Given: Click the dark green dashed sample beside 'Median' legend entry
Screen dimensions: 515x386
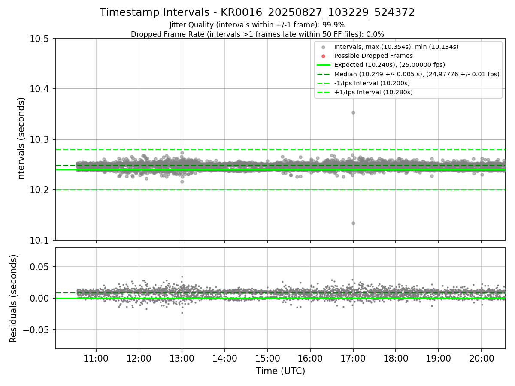Looking at the screenshot, I should pyautogui.click(x=324, y=74).
